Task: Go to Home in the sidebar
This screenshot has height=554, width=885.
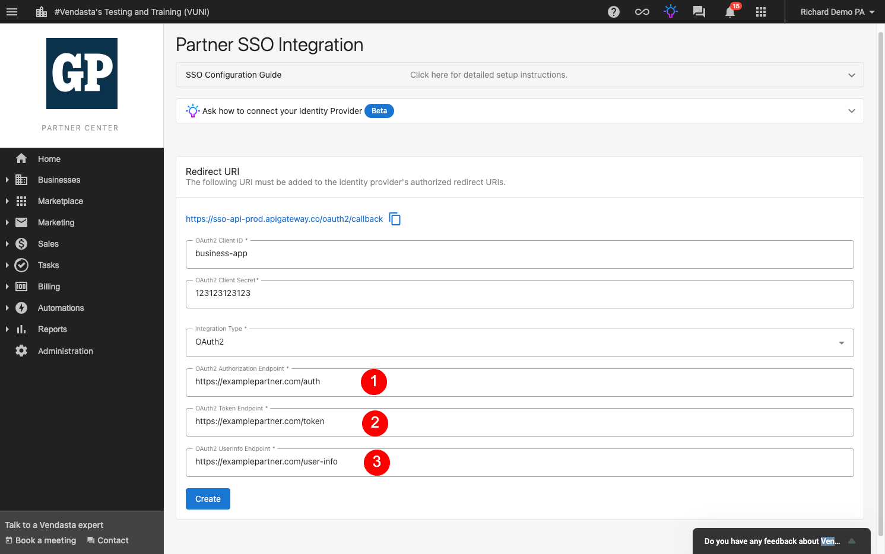Action: (49, 159)
